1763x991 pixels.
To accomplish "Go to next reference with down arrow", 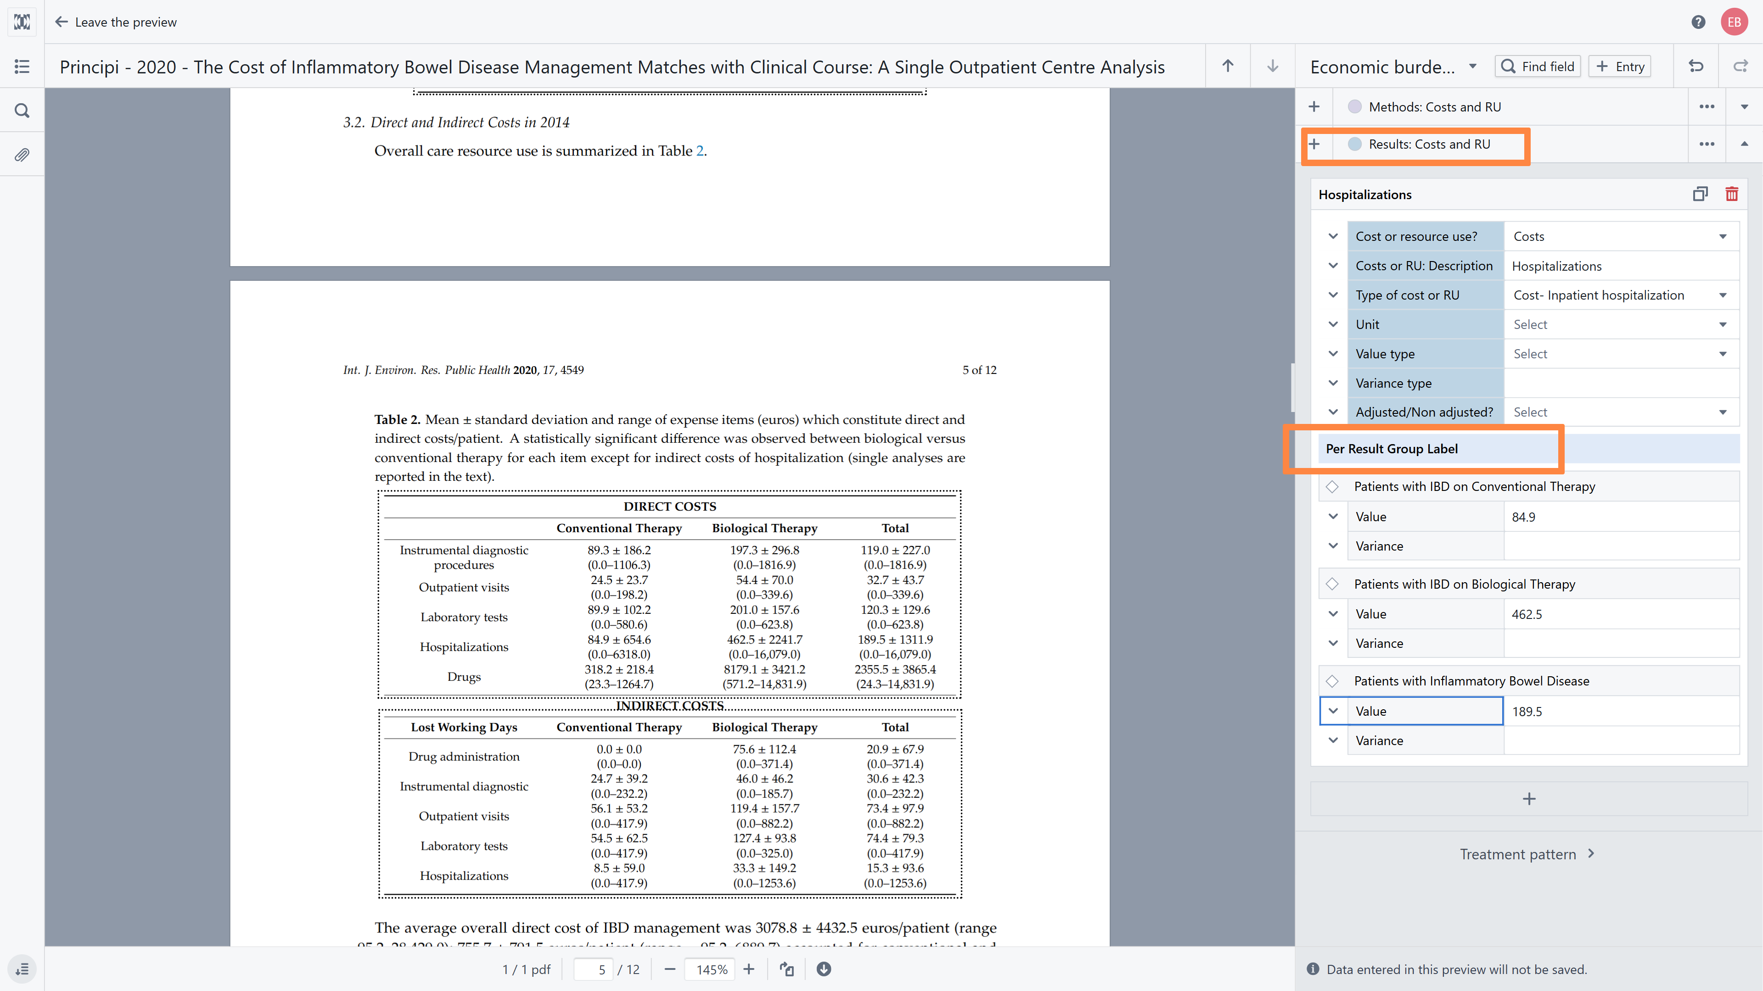I will 1272,67.
